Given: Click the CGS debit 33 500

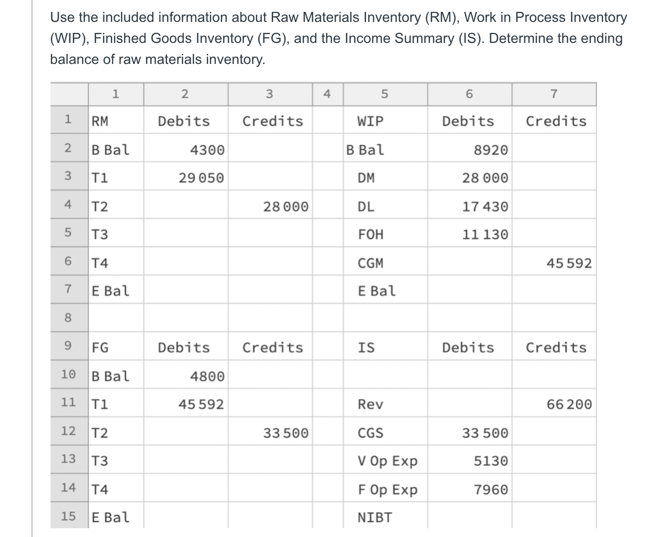Looking at the screenshot, I should pos(469,431).
